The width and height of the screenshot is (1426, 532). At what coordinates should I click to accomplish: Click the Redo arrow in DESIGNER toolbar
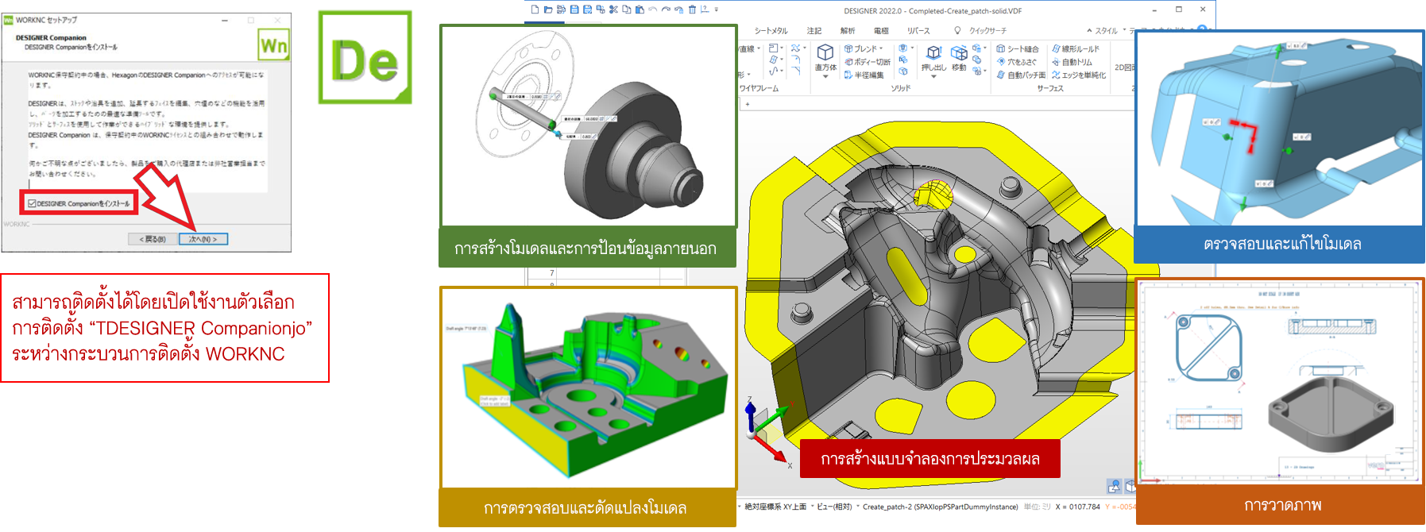(666, 10)
